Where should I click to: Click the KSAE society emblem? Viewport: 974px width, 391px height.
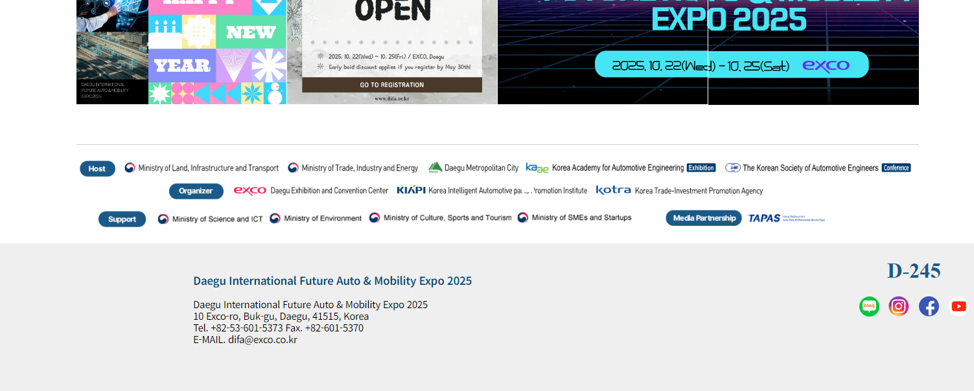(x=733, y=168)
